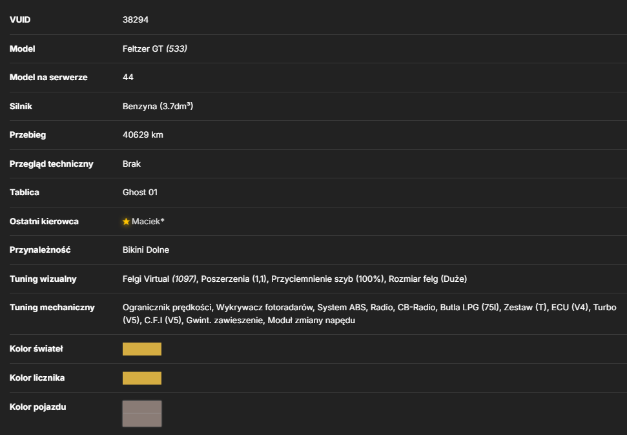This screenshot has width=627, height=435.
Task: Open the last driver Maciek* profile
Action: tap(148, 221)
